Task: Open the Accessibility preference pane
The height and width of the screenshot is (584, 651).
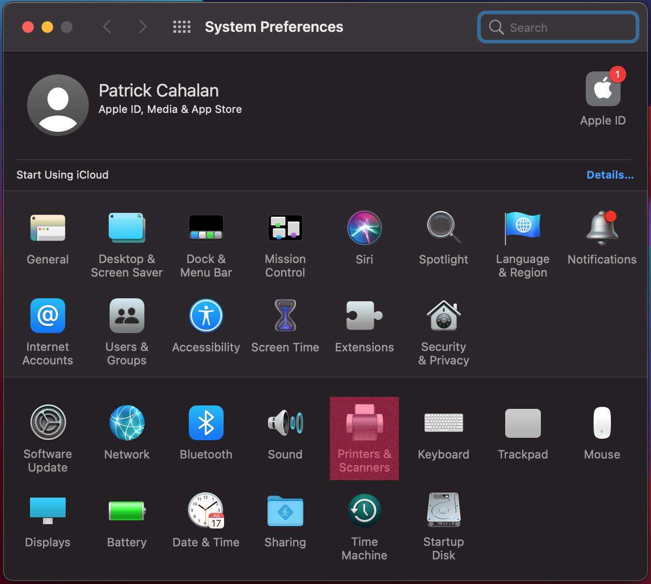Action: (x=206, y=316)
